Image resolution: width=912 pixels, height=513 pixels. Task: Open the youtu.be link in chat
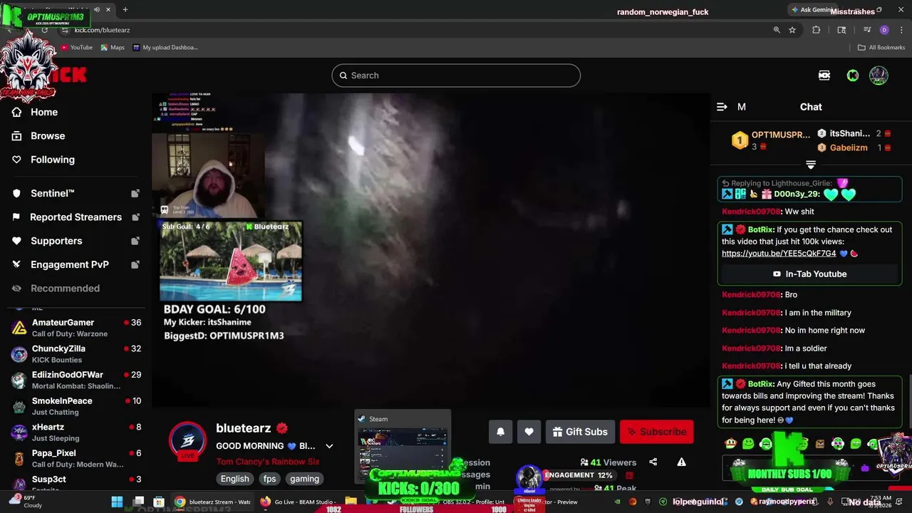coord(779,254)
